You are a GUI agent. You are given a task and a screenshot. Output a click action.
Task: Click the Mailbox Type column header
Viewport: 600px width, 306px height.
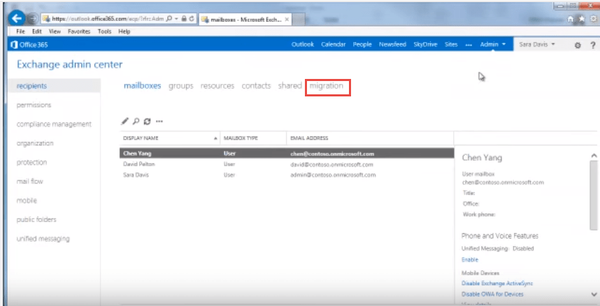(253, 138)
